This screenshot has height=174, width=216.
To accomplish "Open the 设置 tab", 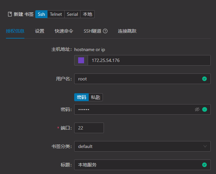I will click(40, 31).
